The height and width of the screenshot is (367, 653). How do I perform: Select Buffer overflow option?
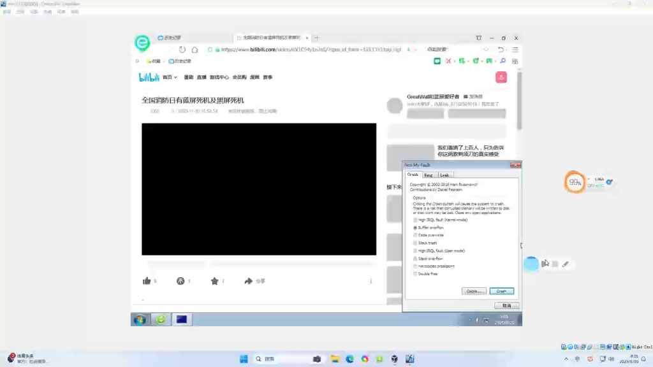click(x=428, y=227)
